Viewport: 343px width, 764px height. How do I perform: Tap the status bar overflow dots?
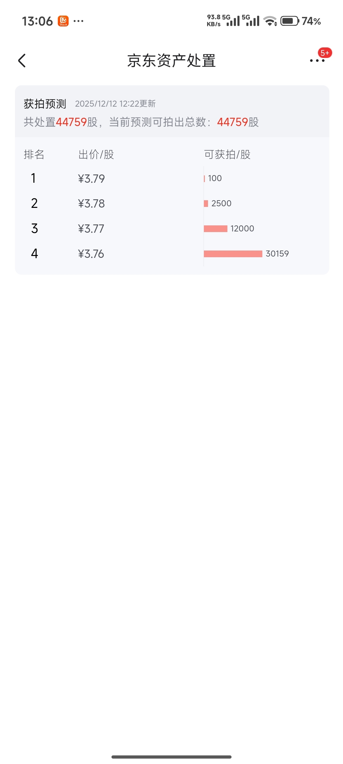click(x=78, y=21)
